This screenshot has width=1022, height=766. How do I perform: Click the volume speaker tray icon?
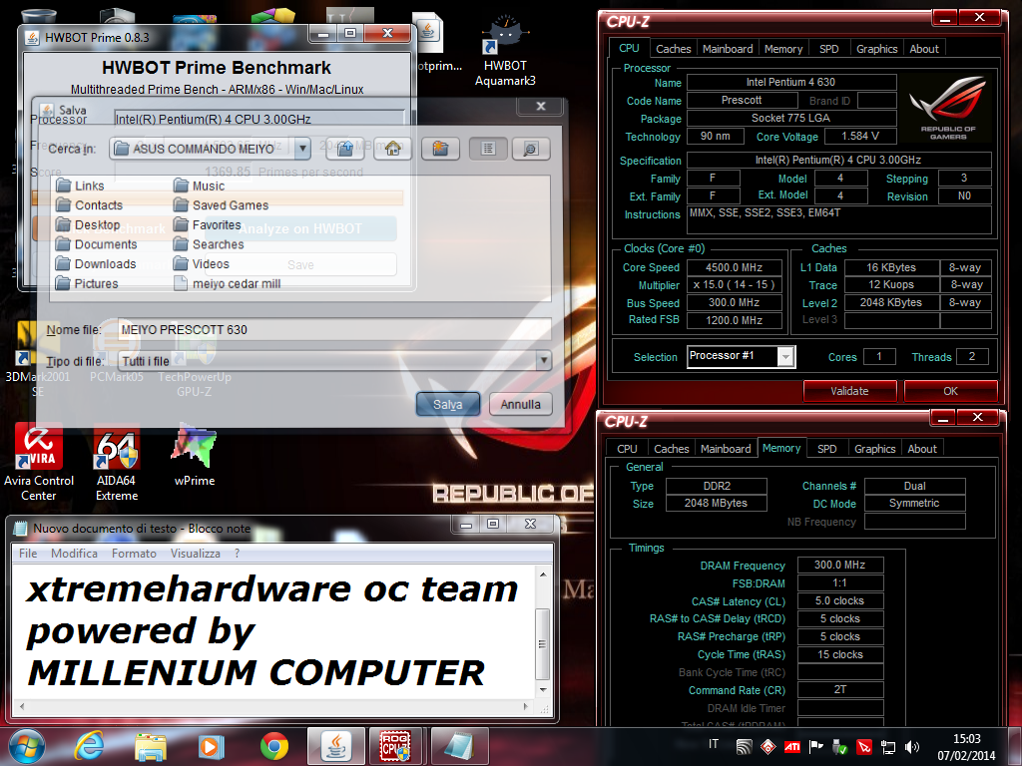912,746
